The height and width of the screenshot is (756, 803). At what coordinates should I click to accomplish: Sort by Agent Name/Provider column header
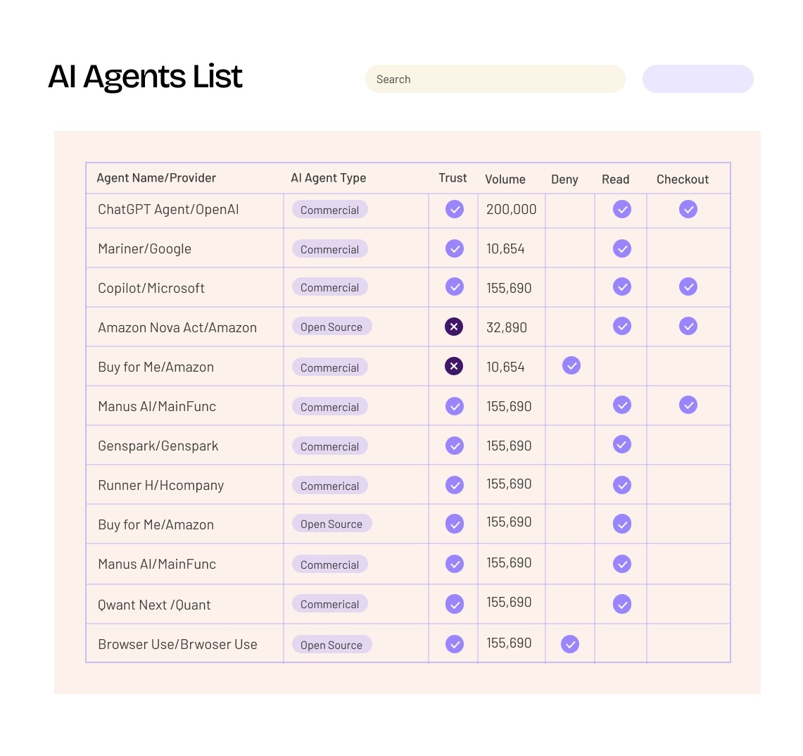point(156,178)
